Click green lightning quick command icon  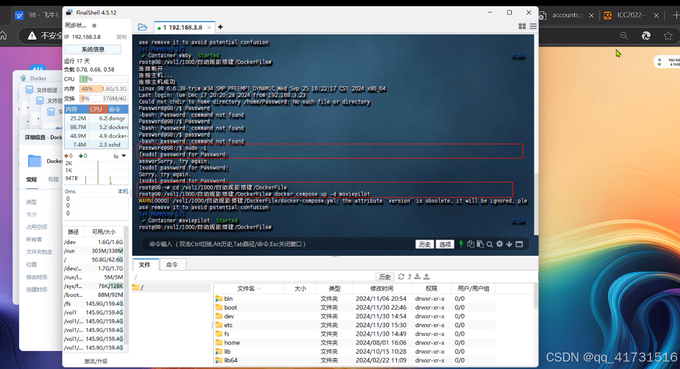click(x=461, y=244)
